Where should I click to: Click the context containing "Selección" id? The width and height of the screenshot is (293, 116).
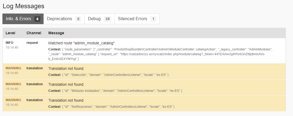tap(108, 75)
